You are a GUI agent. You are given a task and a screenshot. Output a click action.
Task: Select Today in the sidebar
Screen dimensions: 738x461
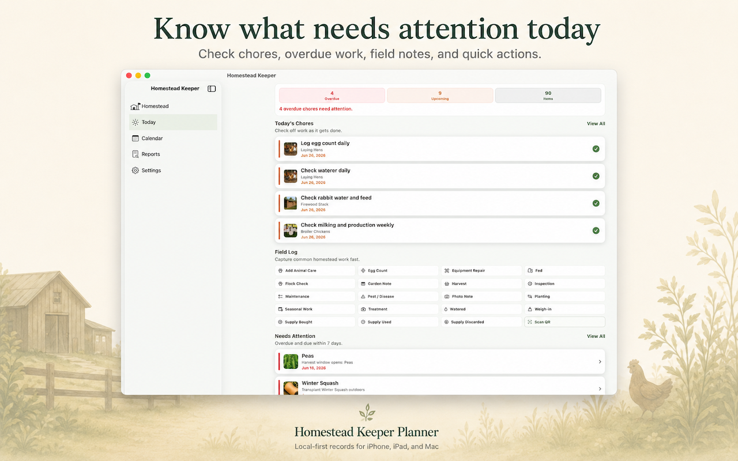[173, 122]
